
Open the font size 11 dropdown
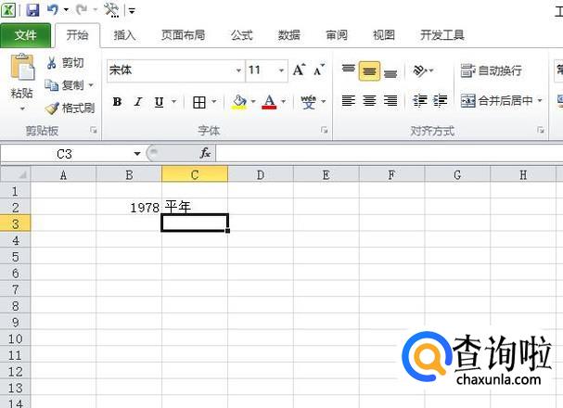pos(282,70)
